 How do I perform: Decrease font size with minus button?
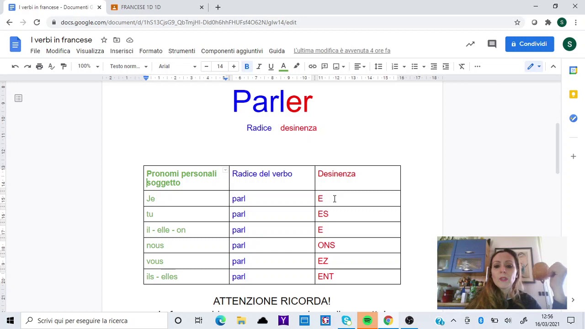206,66
